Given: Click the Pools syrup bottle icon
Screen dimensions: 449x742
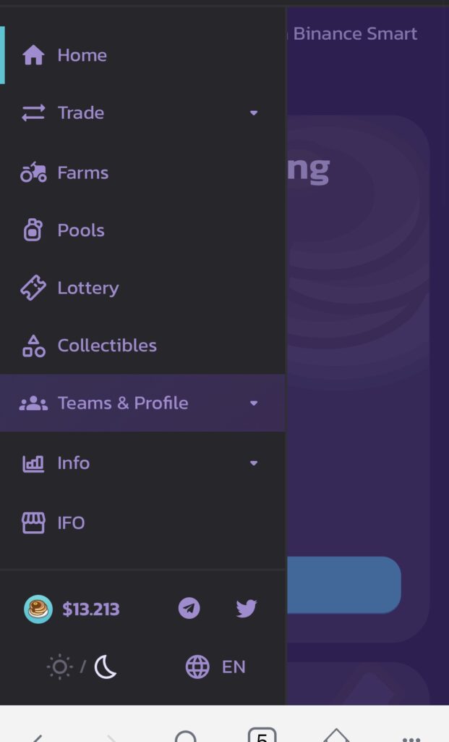Looking at the screenshot, I should 33,230.
